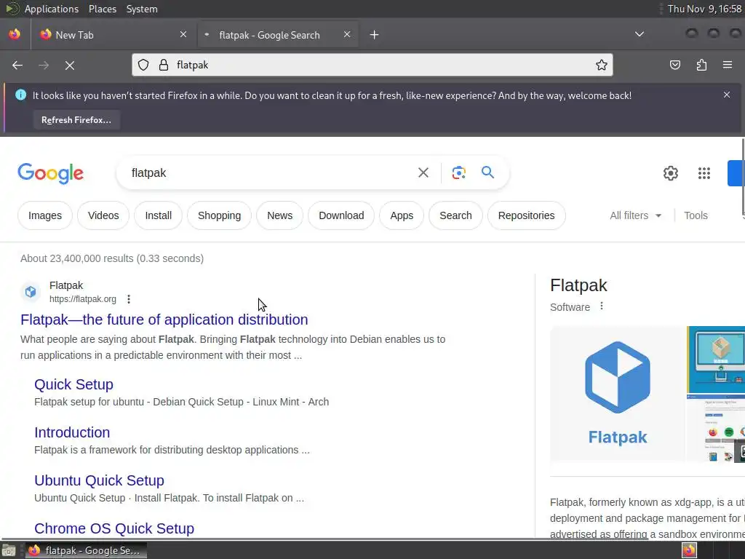
Task: Click the info icon in notification bar
Action: pos(21,95)
